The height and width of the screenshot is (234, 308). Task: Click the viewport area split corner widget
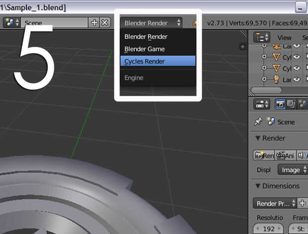(244, 33)
